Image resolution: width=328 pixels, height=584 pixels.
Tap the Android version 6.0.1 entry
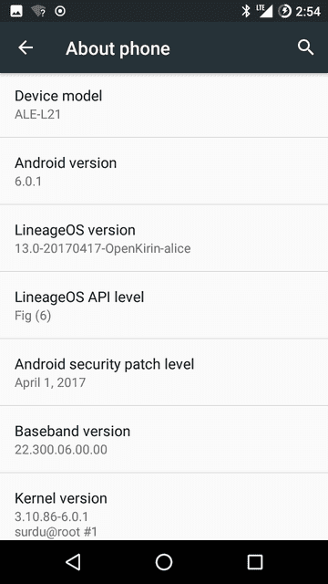pyautogui.click(x=164, y=171)
